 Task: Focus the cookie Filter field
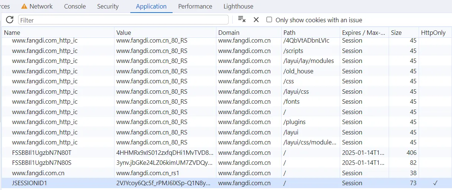click(123, 20)
